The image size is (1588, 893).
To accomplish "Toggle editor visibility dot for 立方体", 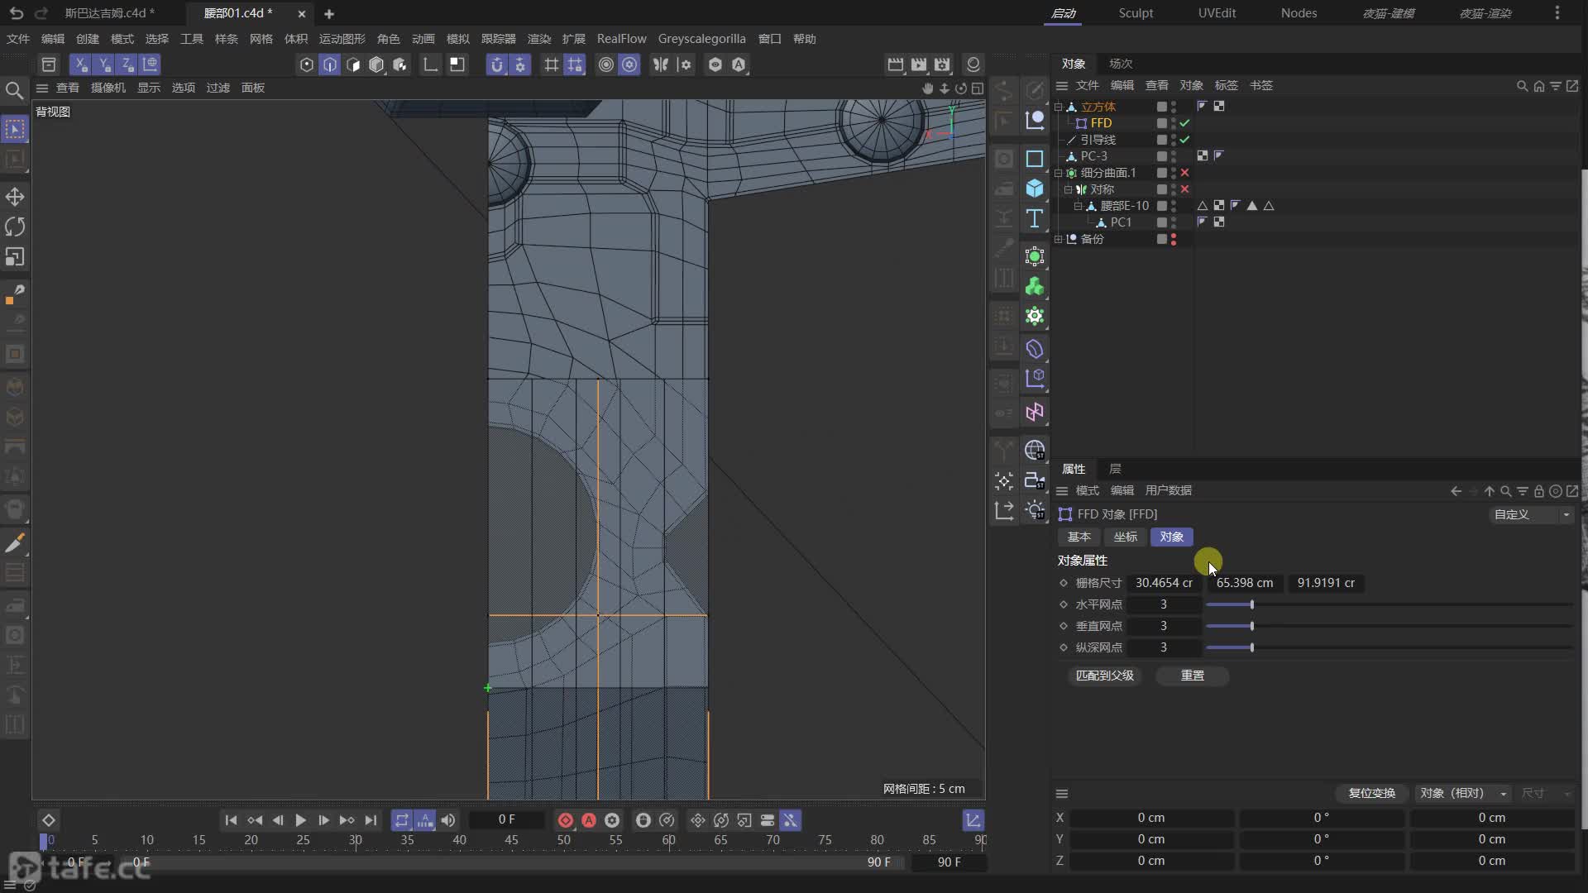I will coord(1174,104).
